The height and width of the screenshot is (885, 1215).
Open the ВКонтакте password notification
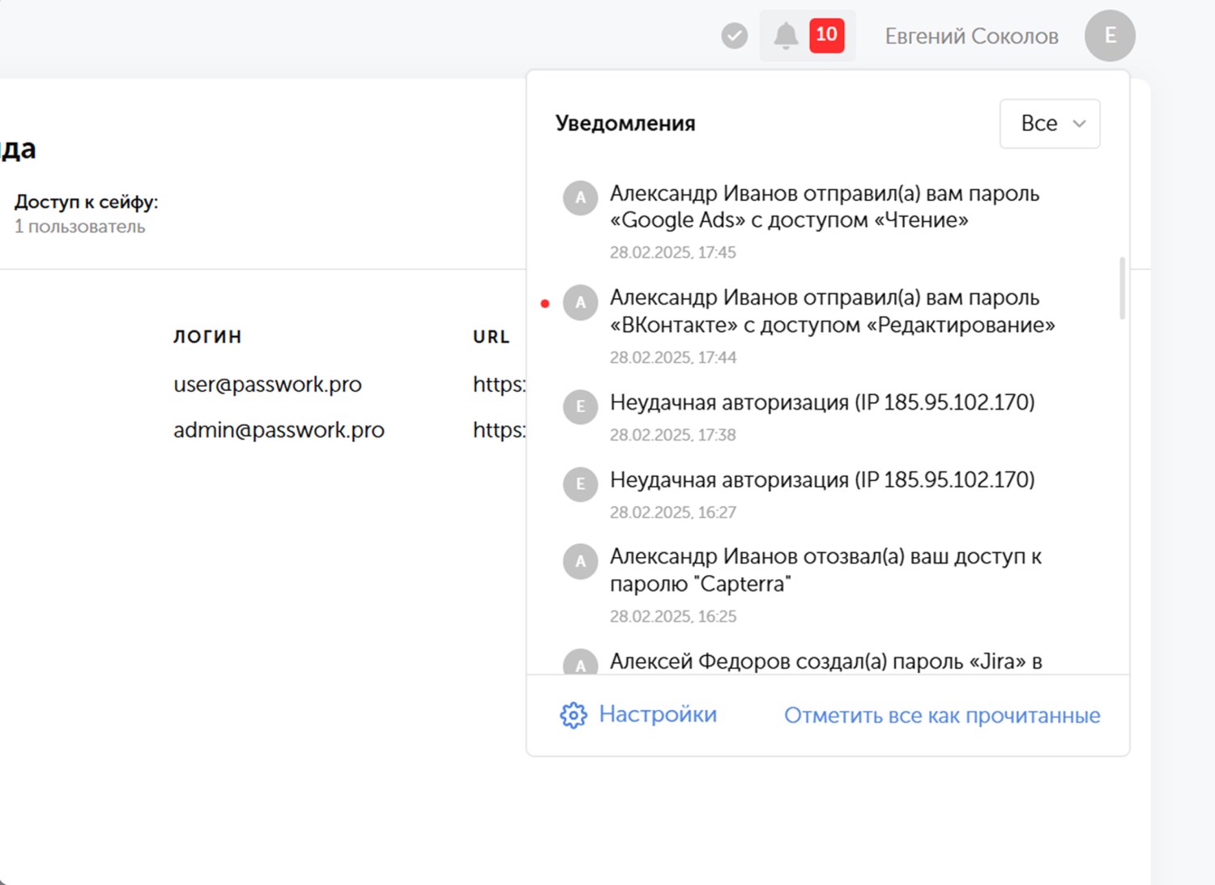(832, 311)
